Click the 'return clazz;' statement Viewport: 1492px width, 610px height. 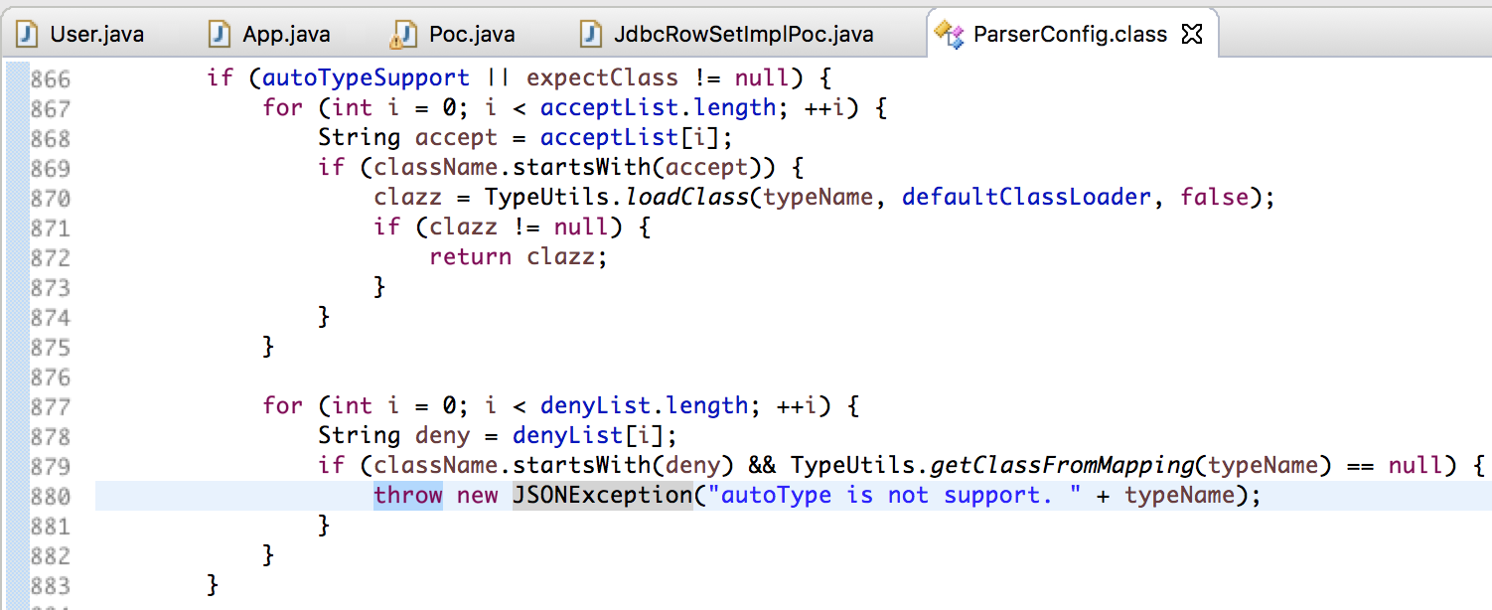[x=518, y=256]
